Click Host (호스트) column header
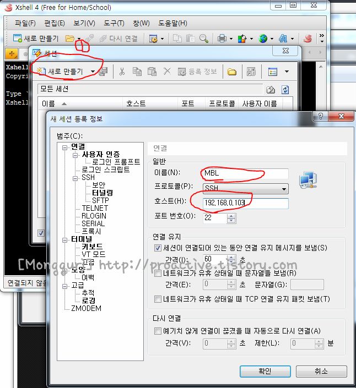 150,103
